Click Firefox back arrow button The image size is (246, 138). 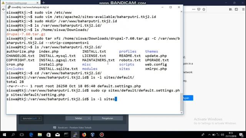point(3,9)
